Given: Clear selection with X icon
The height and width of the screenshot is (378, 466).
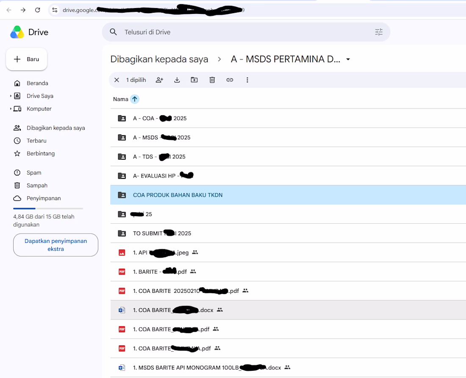Looking at the screenshot, I should [117, 80].
